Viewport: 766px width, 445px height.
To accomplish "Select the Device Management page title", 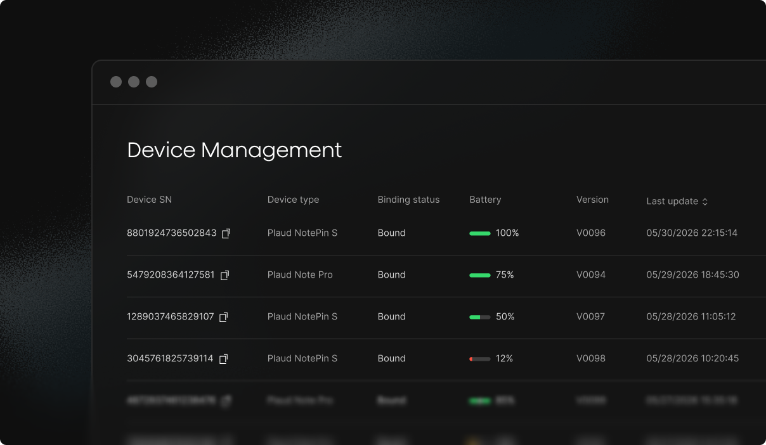I will (x=234, y=150).
